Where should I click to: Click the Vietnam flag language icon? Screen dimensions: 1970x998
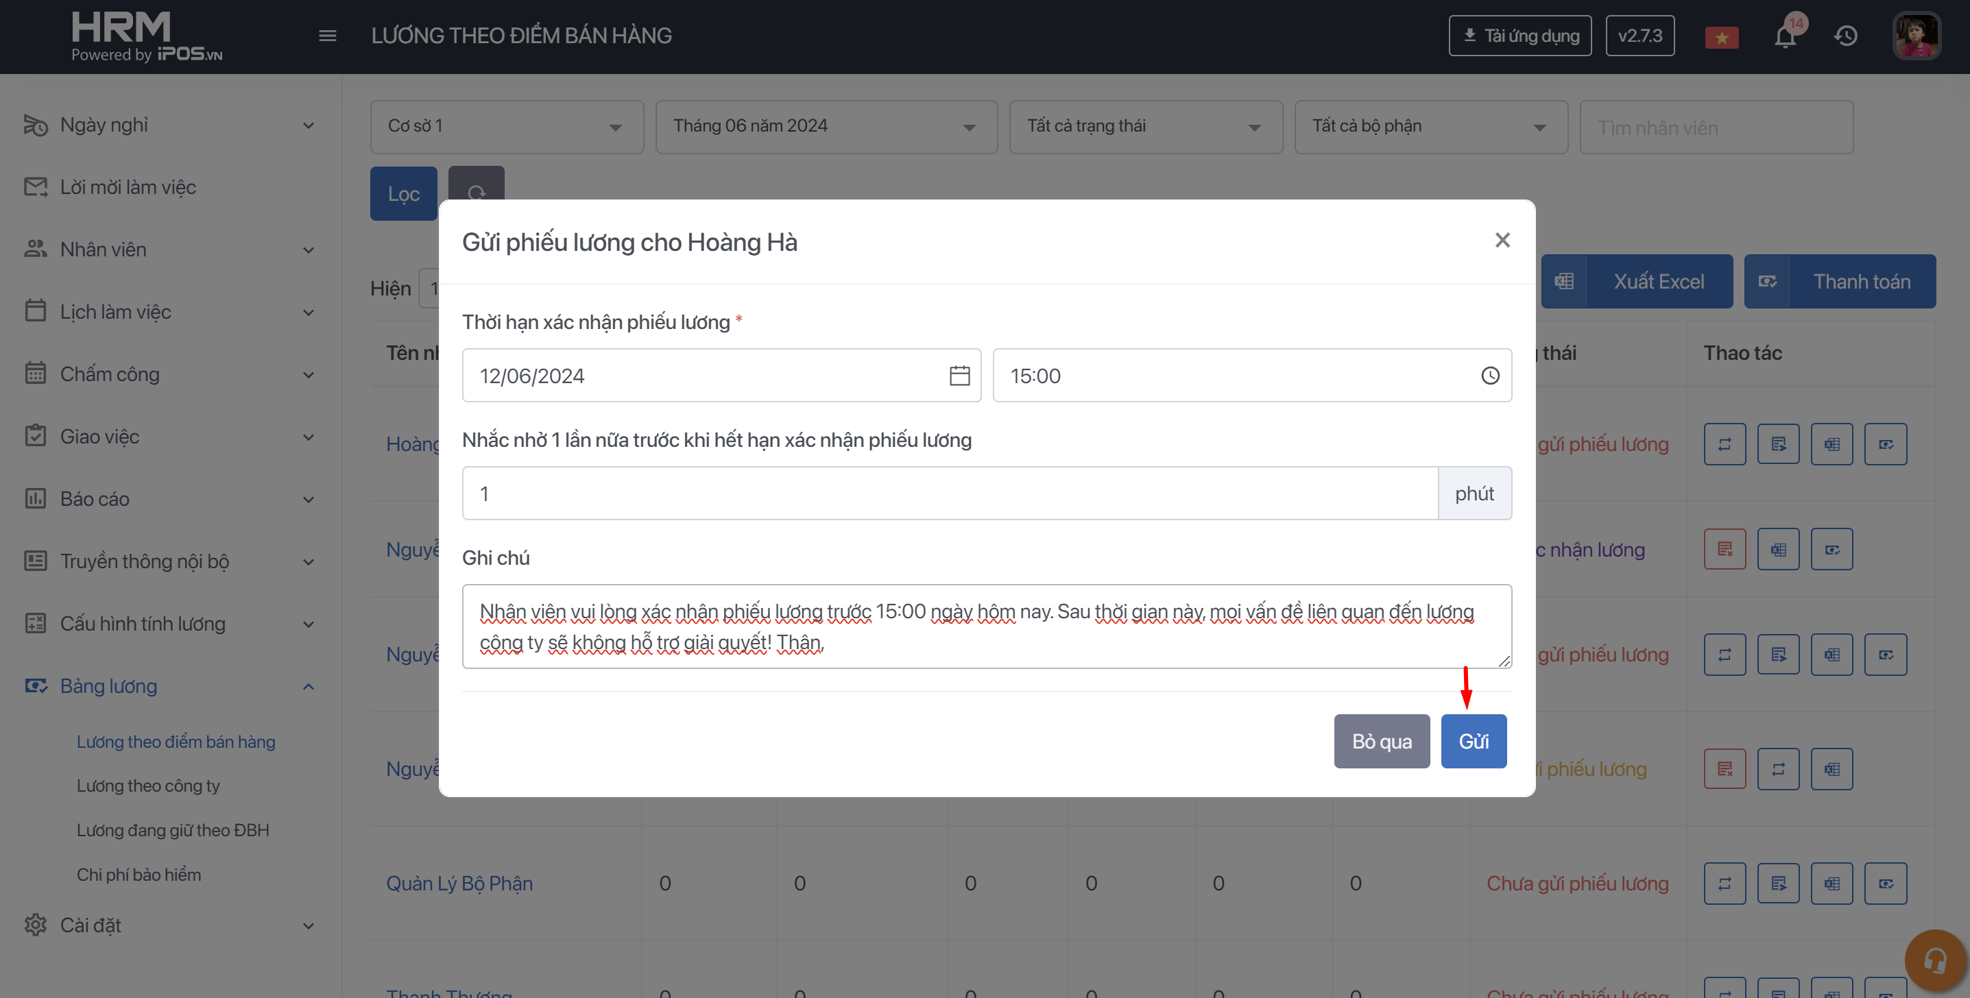click(x=1722, y=37)
